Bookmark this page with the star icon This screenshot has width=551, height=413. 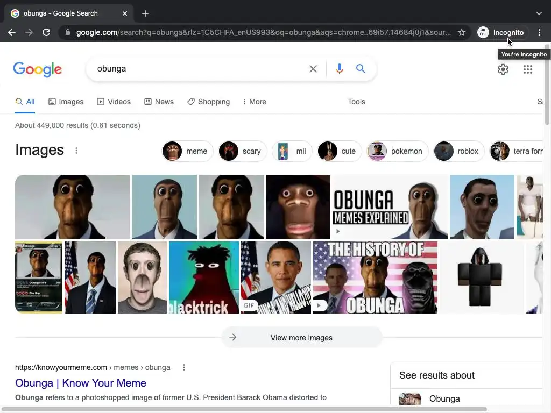point(462,32)
